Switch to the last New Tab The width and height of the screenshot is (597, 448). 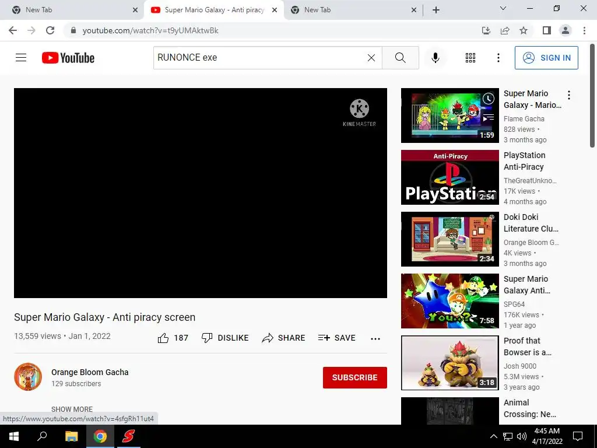tap(354, 10)
